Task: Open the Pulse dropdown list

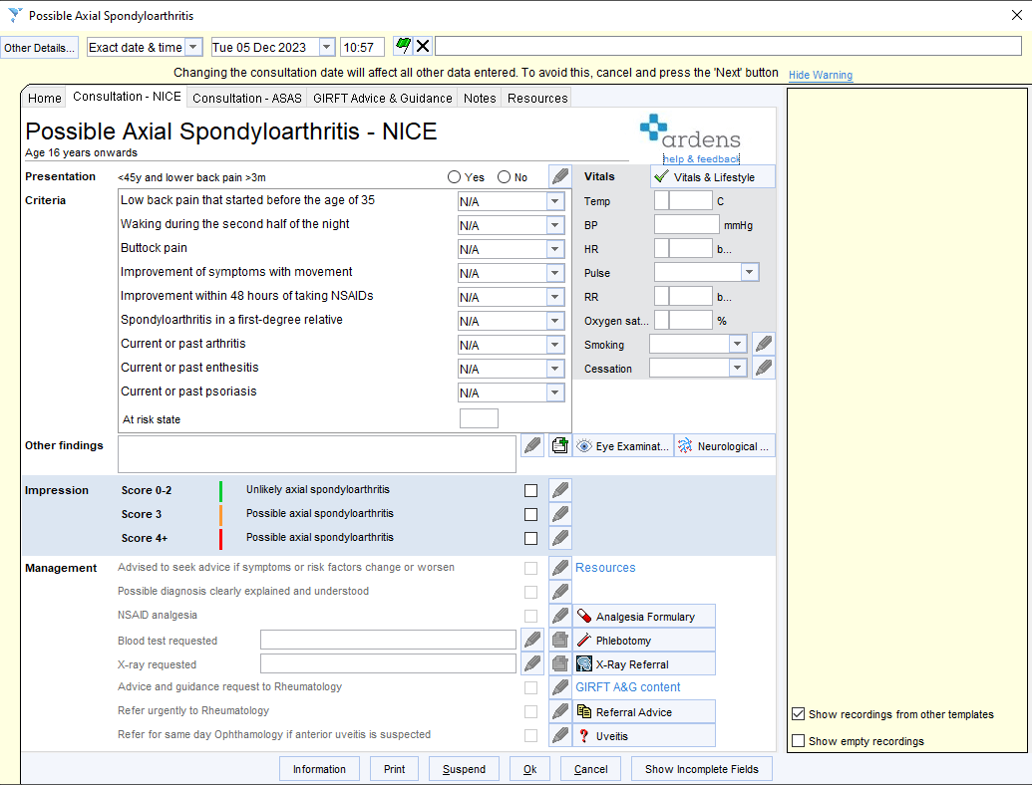Action: (x=749, y=272)
